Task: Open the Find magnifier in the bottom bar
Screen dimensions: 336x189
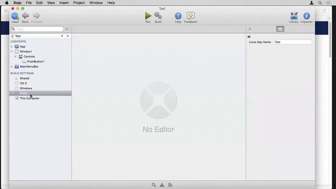Action: 154,185
